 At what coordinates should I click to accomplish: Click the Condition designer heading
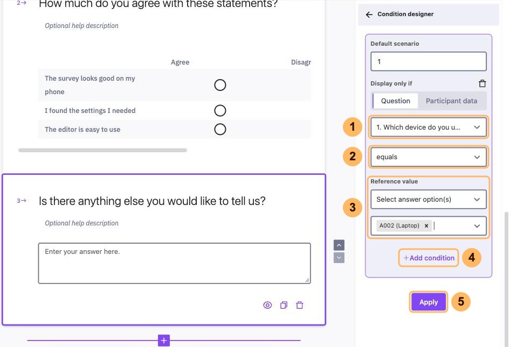[405, 15]
